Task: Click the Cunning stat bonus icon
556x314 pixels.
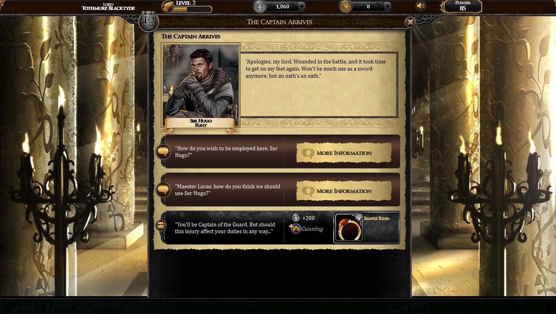Action: tap(295, 229)
